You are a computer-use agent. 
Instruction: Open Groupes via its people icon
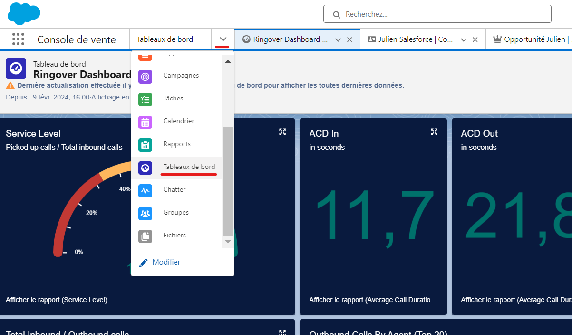pos(145,213)
